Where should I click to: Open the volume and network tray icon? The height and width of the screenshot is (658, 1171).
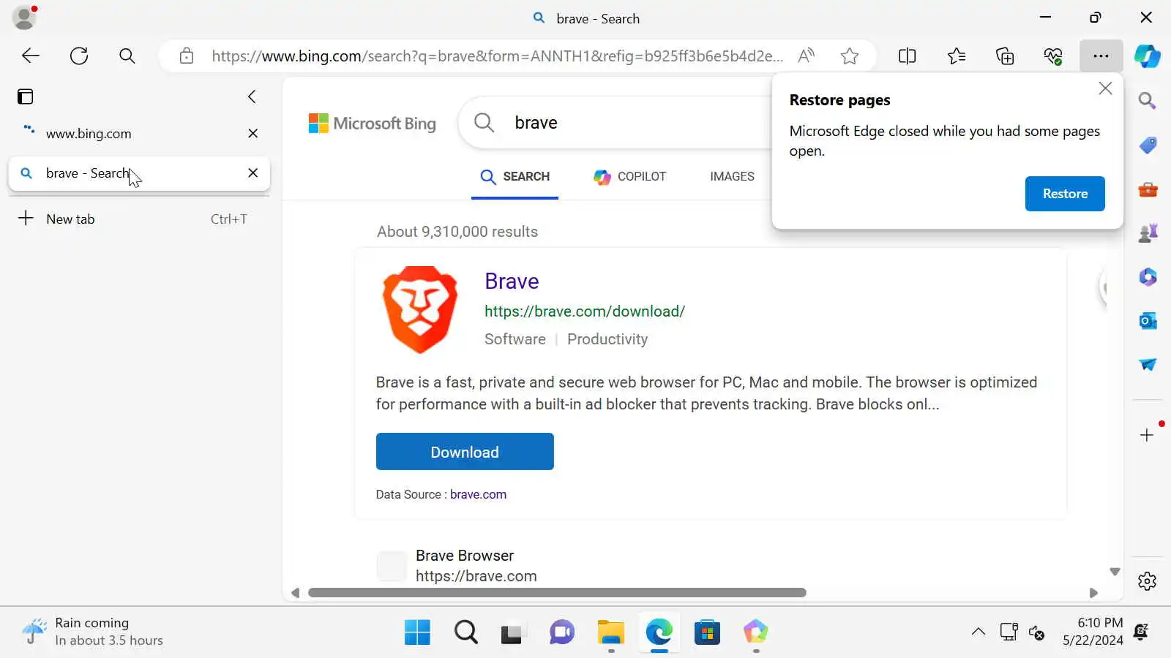click(x=1022, y=632)
